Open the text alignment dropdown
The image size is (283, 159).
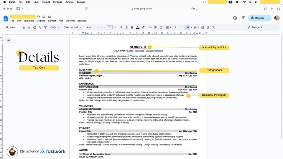click(x=168, y=27)
